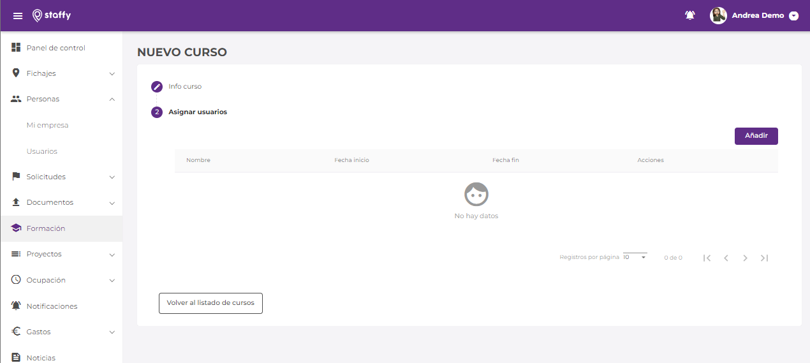The width and height of the screenshot is (810, 363).
Task: Click the Staffy logo
Action: [x=52, y=15]
